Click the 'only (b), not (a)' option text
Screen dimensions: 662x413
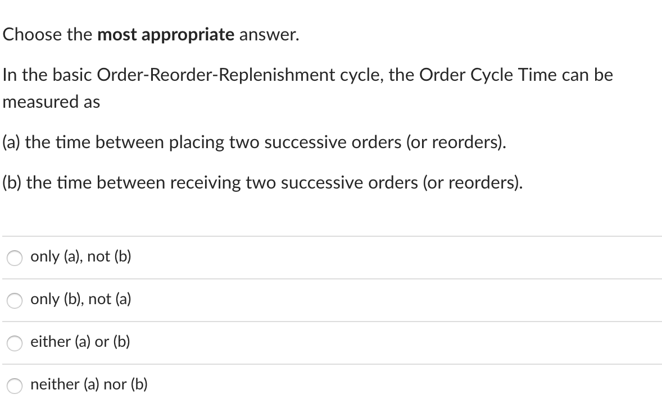pos(80,299)
